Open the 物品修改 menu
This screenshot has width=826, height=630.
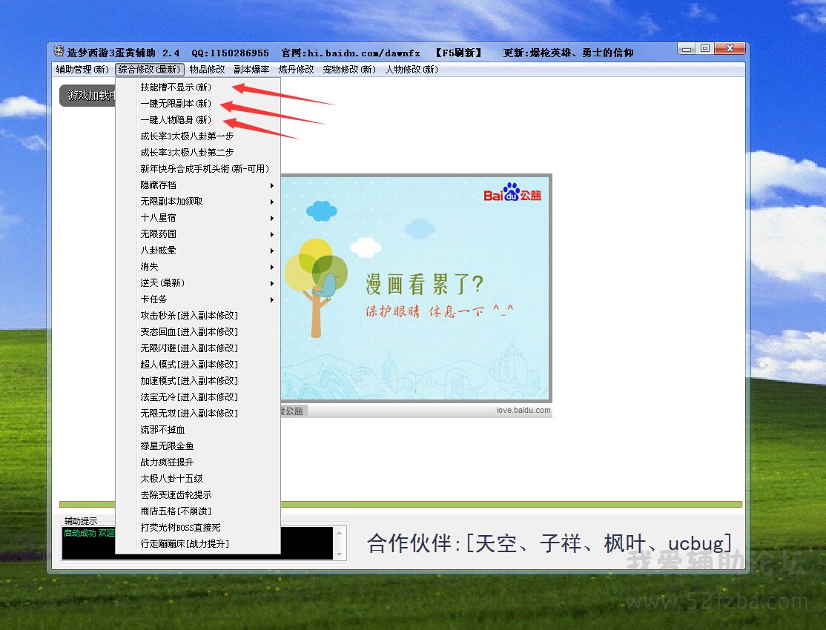click(207, 70)
